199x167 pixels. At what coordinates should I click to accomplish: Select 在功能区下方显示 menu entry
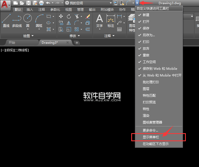(x=159, y=144)
